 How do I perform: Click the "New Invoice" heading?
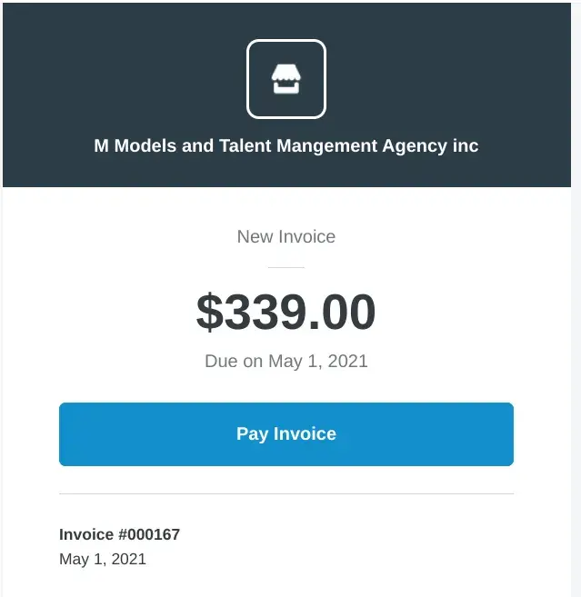click(285, 236)
